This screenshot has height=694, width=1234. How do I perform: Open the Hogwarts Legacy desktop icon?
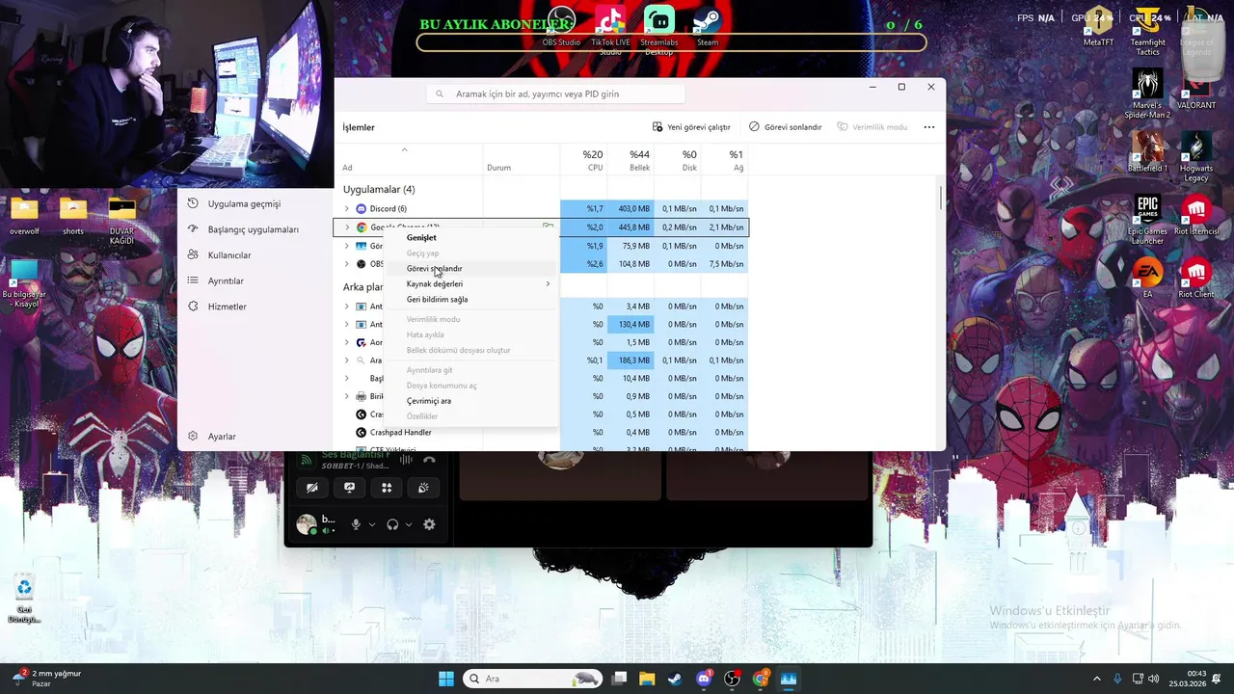(1196, 157)
